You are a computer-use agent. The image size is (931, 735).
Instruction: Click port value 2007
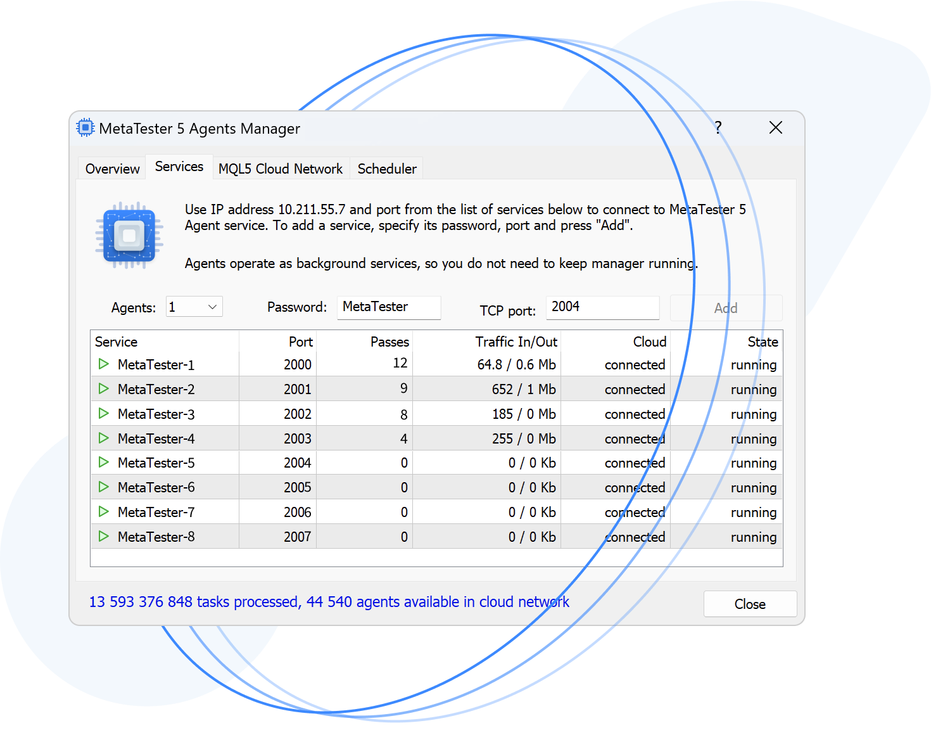[x=298, y=537]
